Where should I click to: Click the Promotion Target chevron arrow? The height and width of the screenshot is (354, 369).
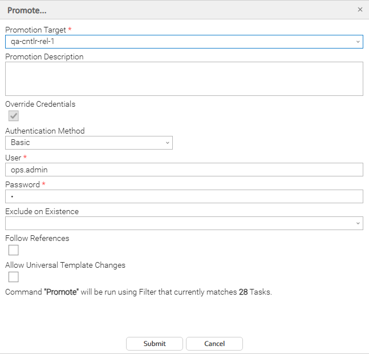point(358,42)
